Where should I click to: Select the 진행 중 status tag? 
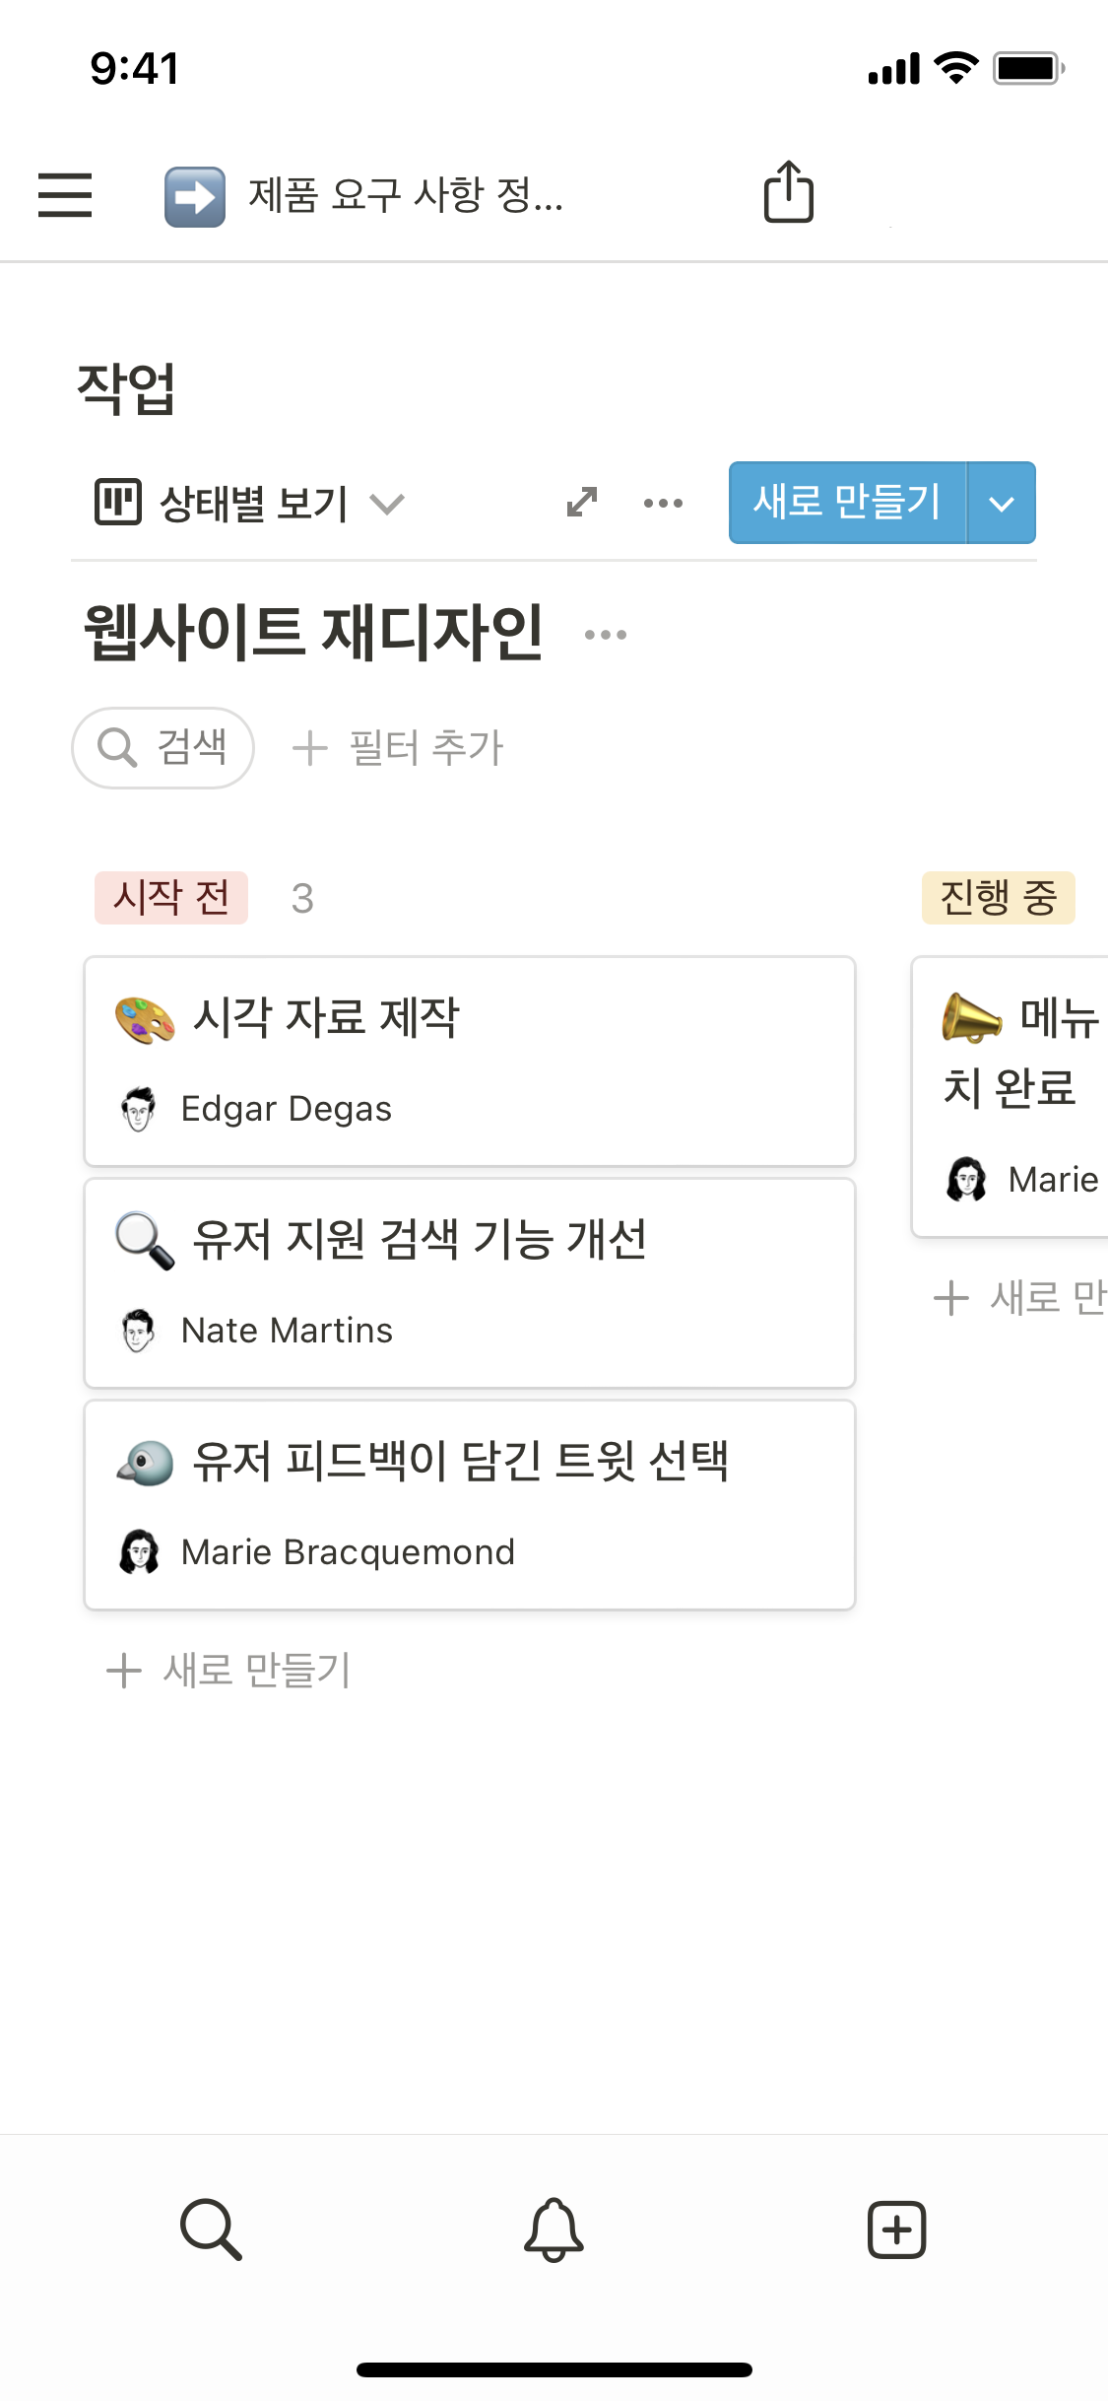pyautogui.click(x=998, y=898)
